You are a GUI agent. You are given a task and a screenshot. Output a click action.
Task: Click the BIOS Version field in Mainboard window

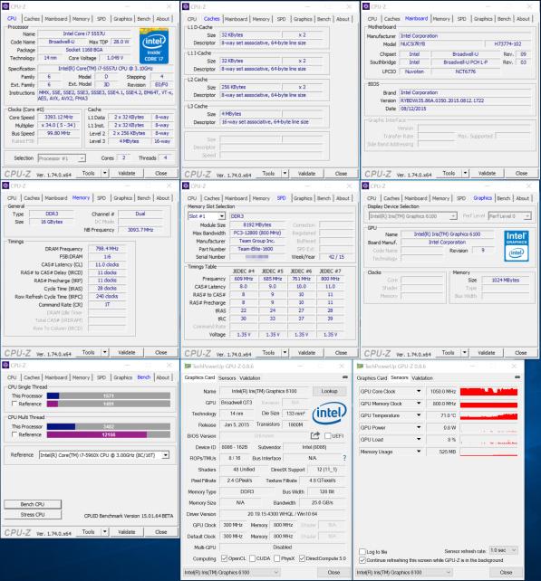(465, 100)
